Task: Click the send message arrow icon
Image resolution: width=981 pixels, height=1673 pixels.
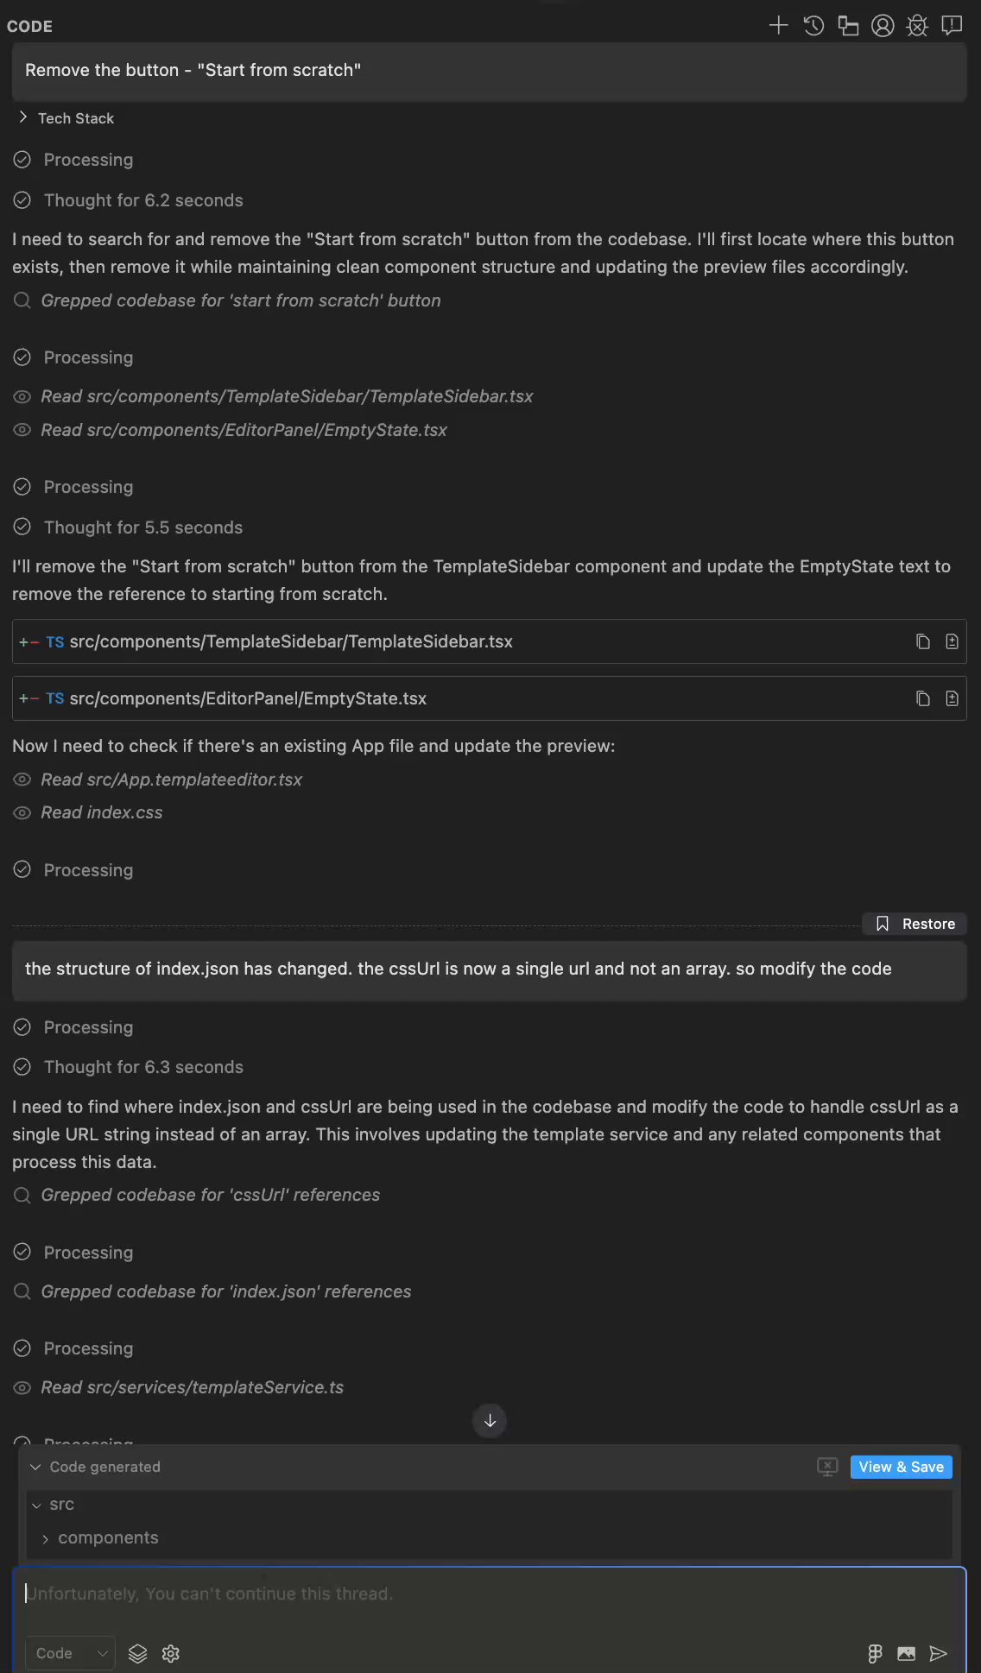Action: coord(938,1653)
